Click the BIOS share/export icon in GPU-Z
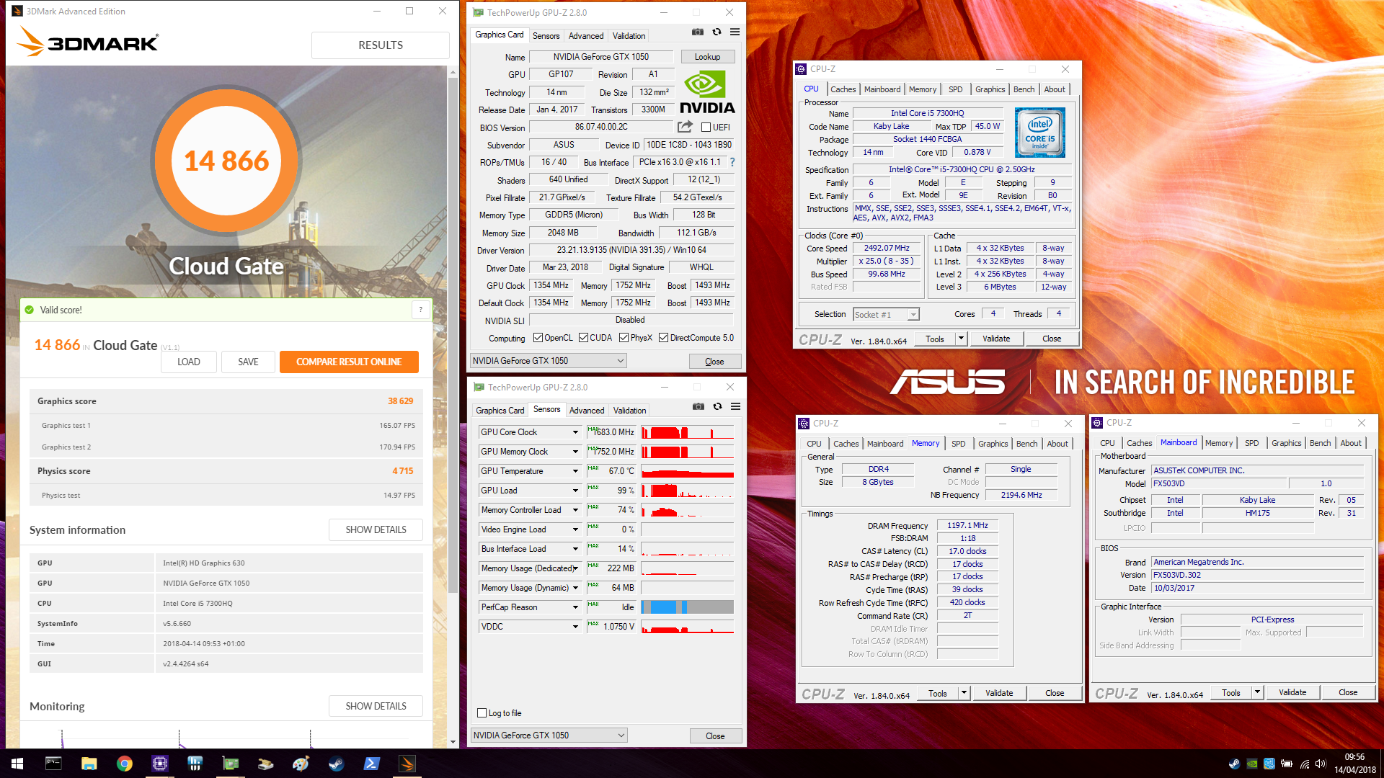Screen dimensions: 1384x778 click(685, 127)
